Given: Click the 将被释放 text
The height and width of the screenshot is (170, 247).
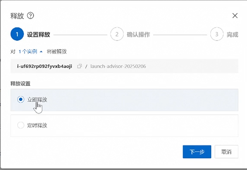Looking at the screenshot, I should [x=57, y=51].
